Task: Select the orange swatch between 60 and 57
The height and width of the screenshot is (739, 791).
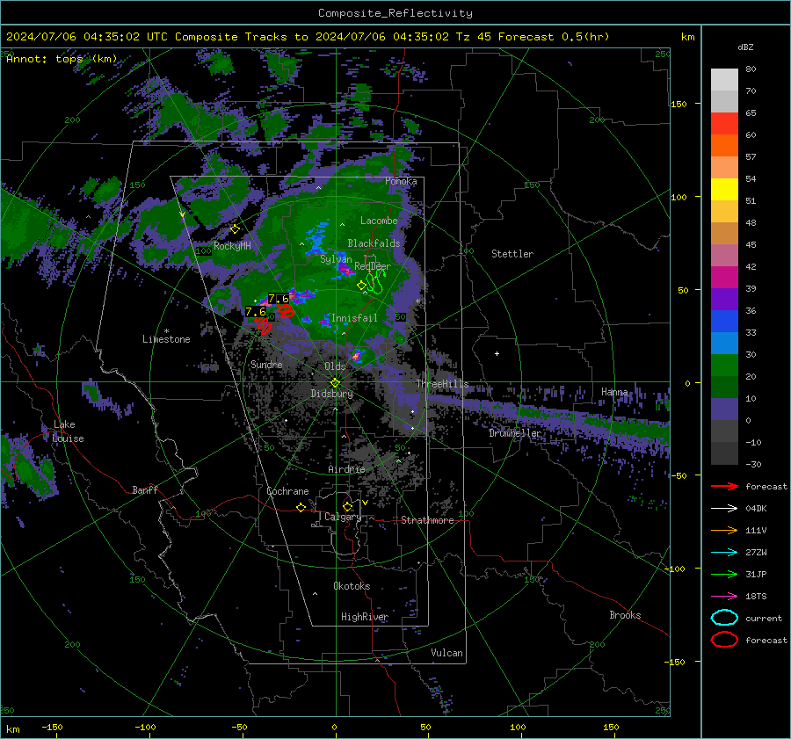Action: tap(724, 146)
